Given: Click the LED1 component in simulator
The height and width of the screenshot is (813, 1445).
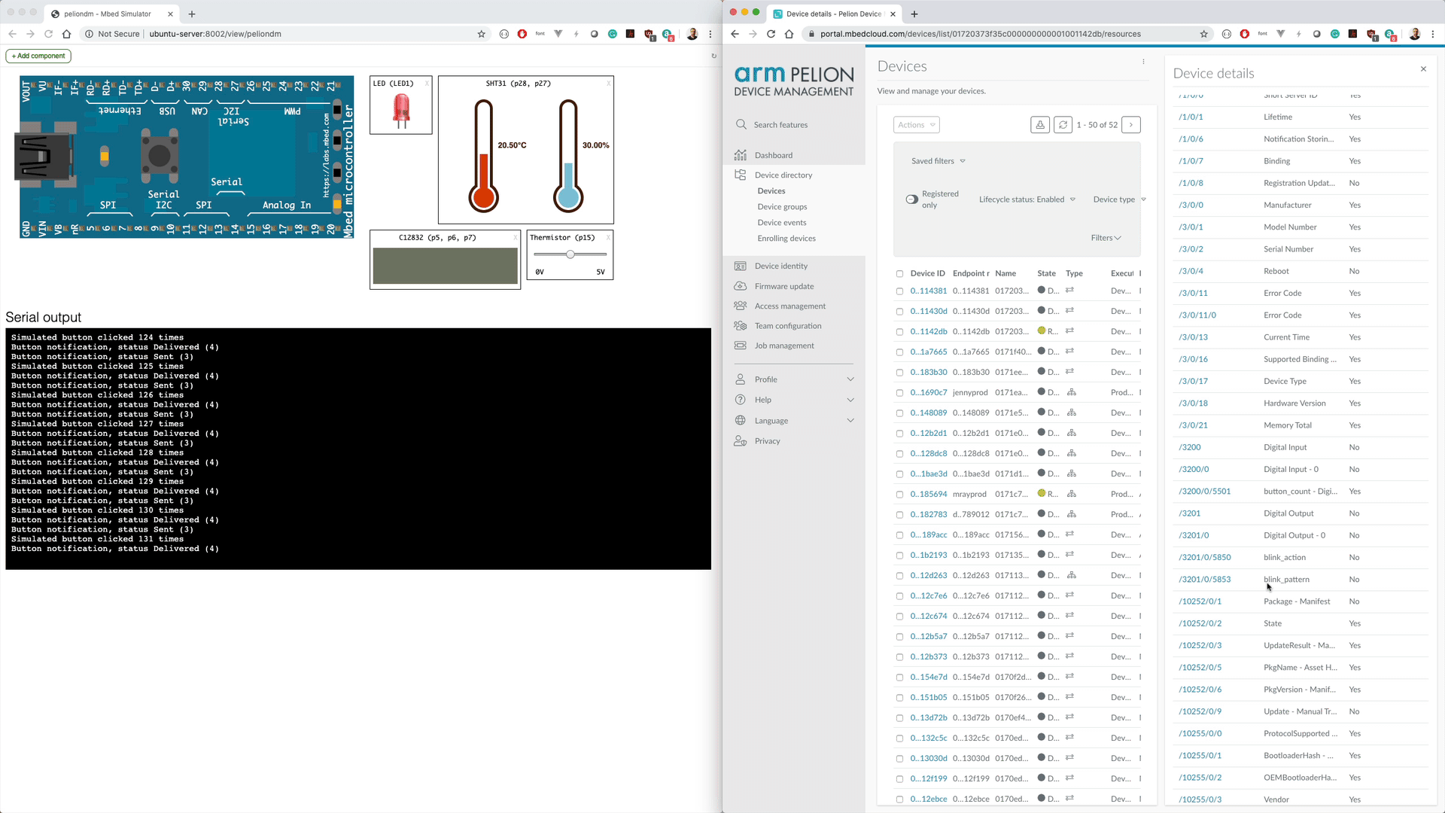Looking at the screenshot, I should pos(401,111).
